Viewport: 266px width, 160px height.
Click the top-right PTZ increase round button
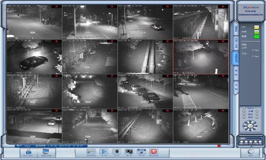coord(257,111)
